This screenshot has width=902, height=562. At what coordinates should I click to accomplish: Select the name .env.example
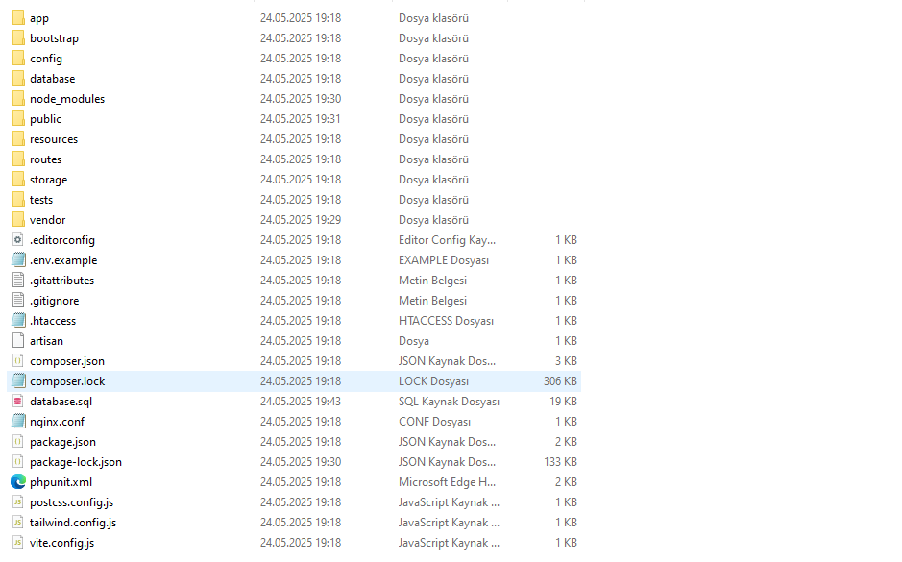tap(63, 260)
